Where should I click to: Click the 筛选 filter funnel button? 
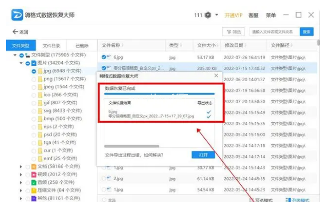click(233, 32)
